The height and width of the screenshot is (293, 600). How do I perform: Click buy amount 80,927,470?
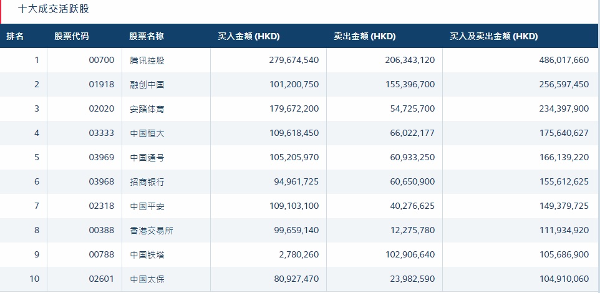pos(296,279)
